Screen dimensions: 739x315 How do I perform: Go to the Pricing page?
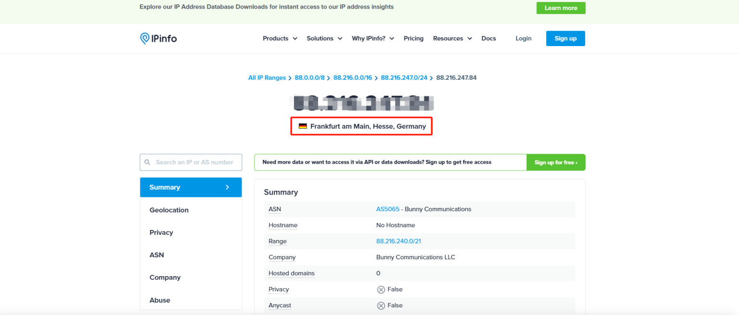[x=414, y=38]
